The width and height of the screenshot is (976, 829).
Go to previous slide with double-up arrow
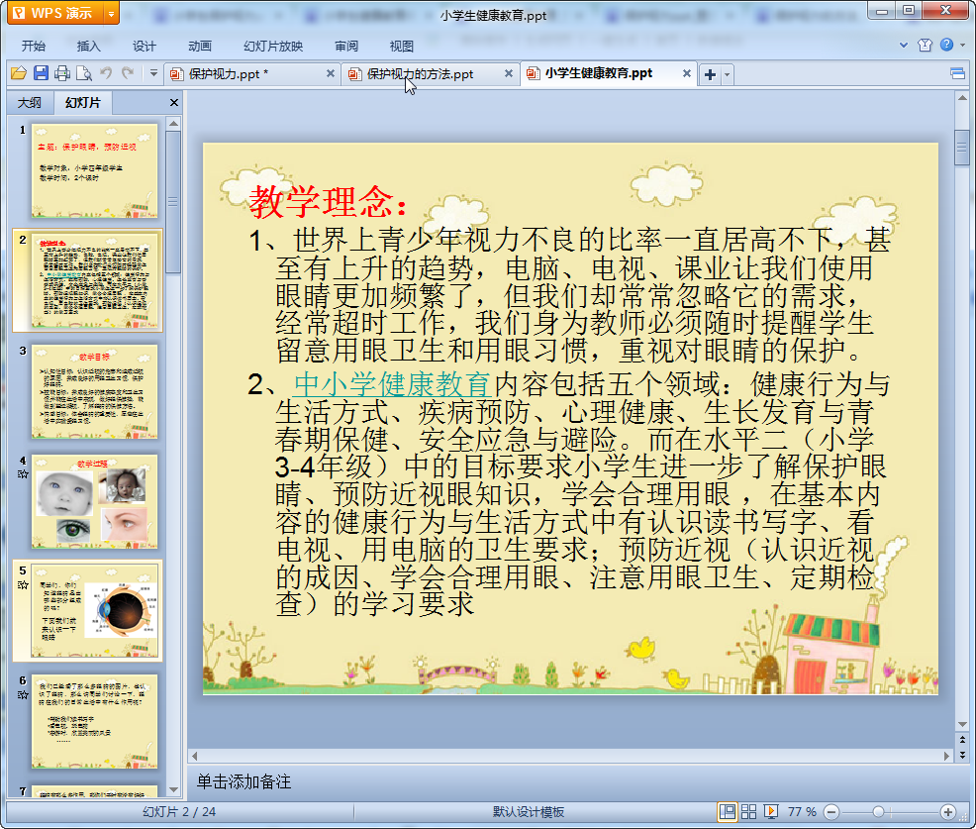(x=962, y=740)
